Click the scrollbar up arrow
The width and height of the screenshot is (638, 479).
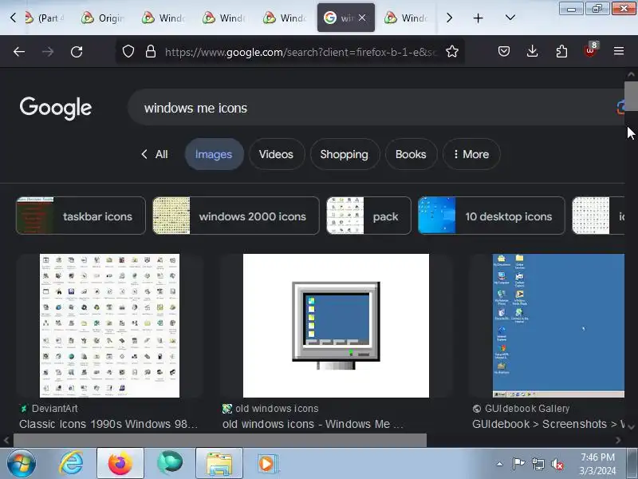[631, 74]
